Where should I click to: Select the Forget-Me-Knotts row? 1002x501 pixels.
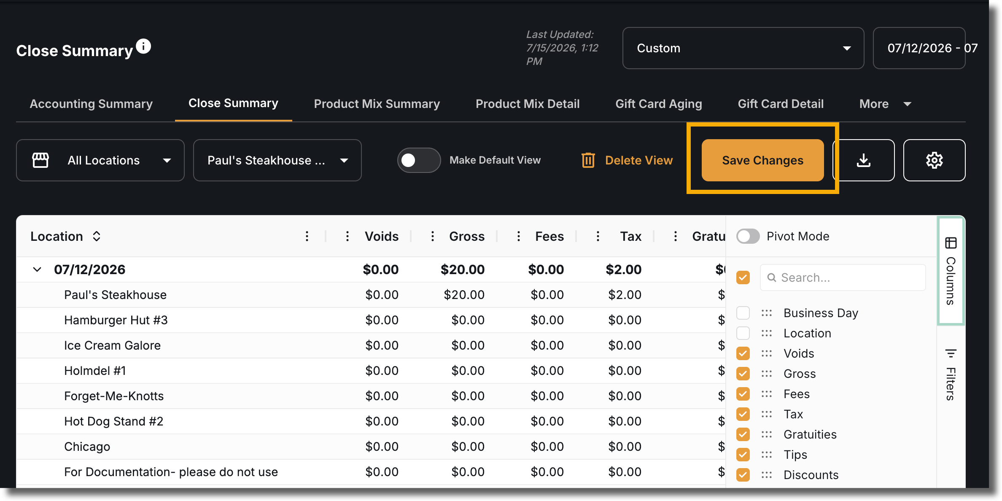[x=371, y=396]
